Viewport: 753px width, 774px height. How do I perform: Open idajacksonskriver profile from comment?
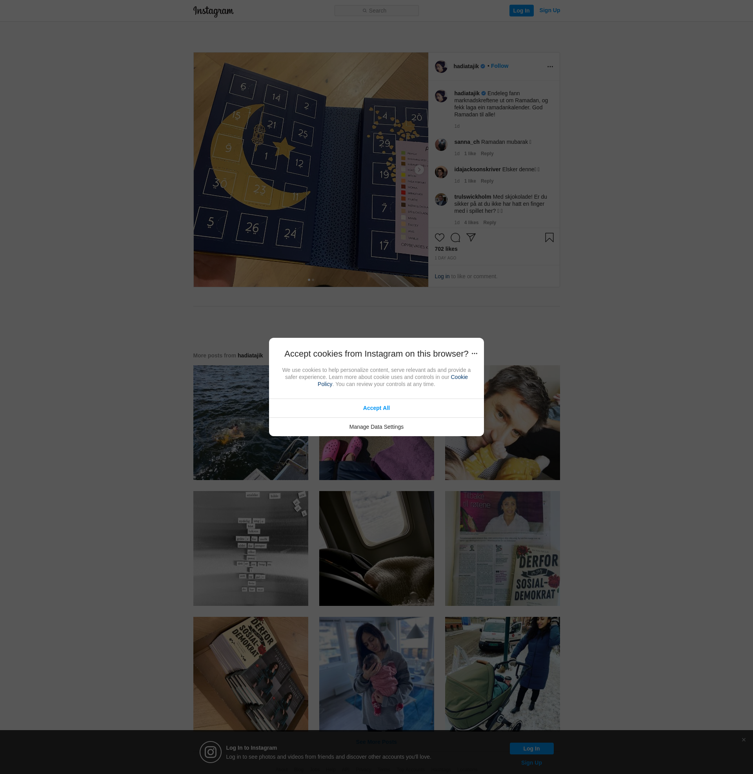[477, 169]
